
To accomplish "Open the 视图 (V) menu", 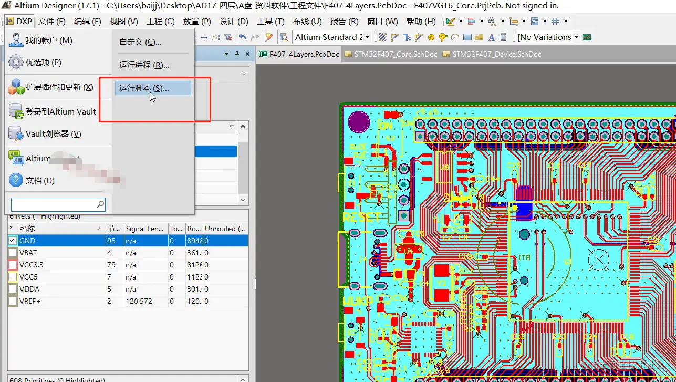I will coord(123,22).
